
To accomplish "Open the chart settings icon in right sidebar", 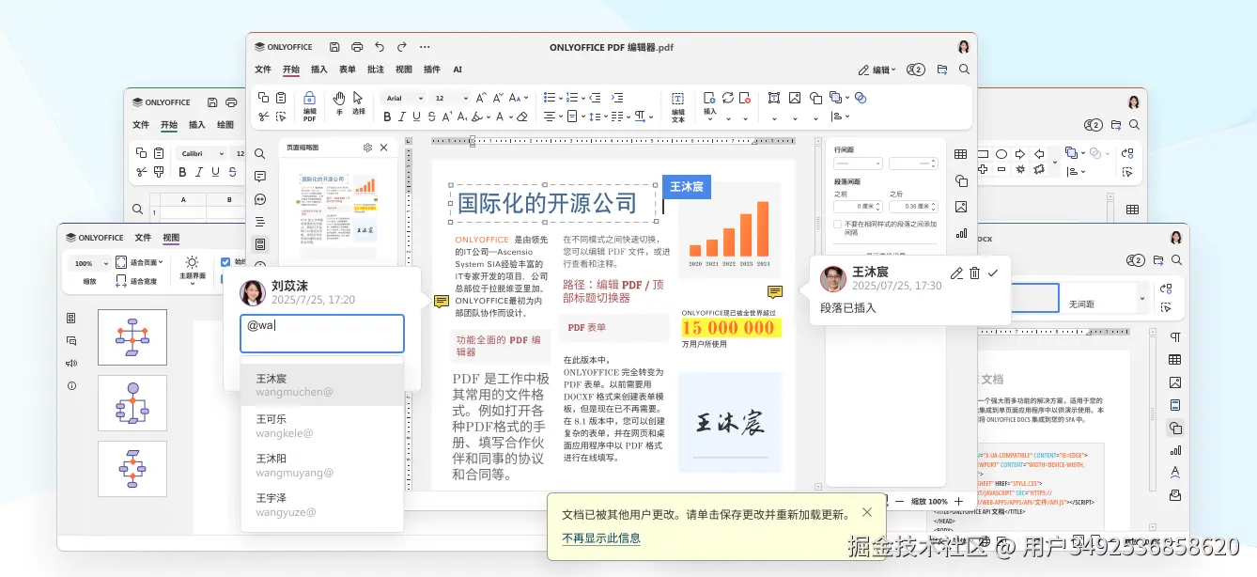I will 961,234.
